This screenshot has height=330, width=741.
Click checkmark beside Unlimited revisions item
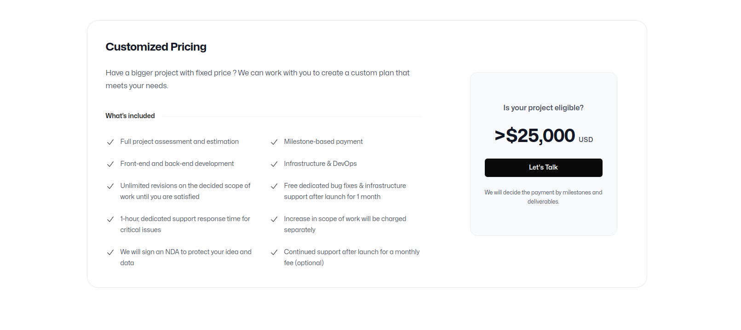tap(110, 186)
